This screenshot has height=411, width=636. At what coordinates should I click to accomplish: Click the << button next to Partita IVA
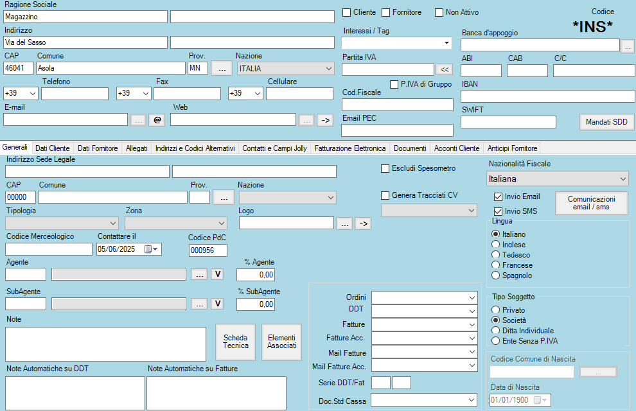[444, 69]
